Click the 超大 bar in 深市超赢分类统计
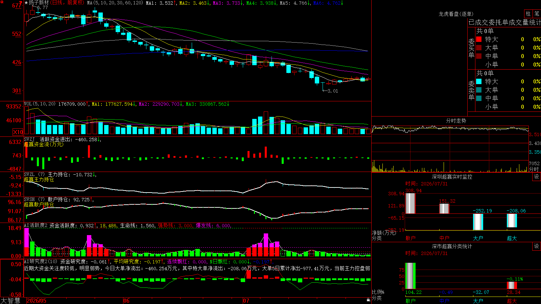Image resolution: width=541 pixels, height=304 pixels. tap(512, 285)
